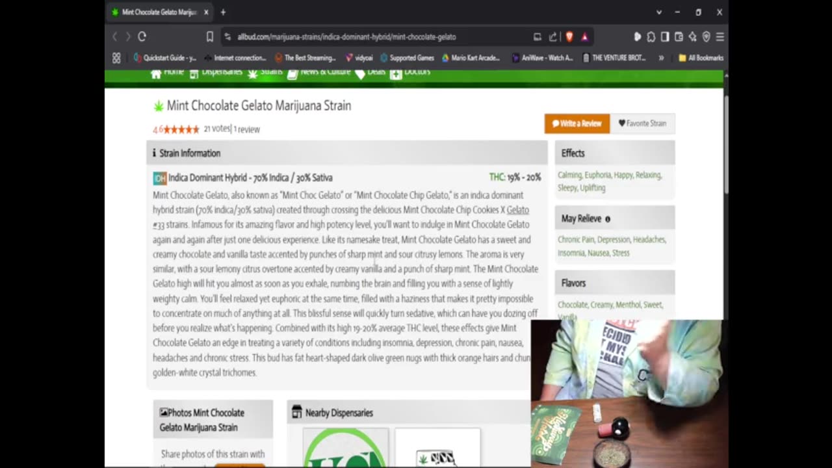Click the THC: 19% - 20% label

515,177
